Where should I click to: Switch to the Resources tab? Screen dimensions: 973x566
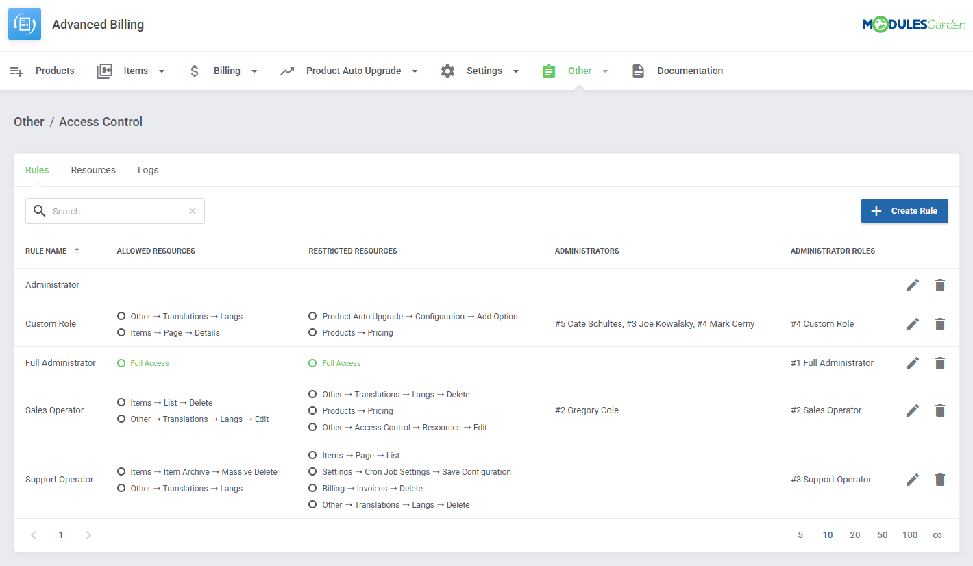point(93,169)
